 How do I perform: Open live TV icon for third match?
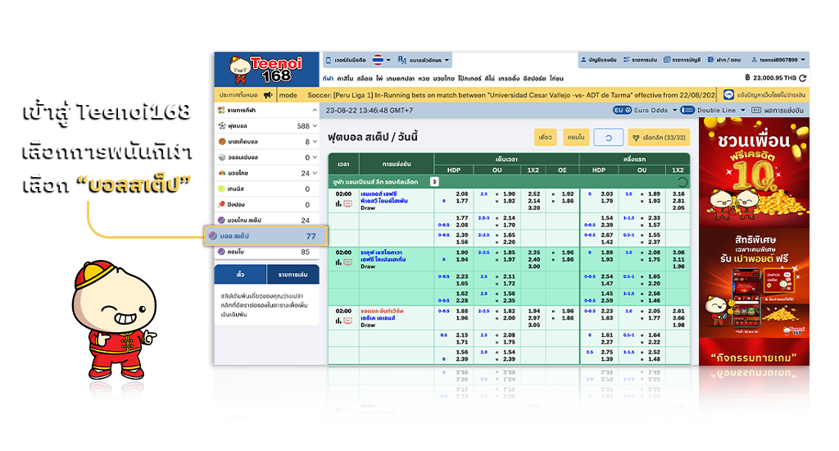347,321
